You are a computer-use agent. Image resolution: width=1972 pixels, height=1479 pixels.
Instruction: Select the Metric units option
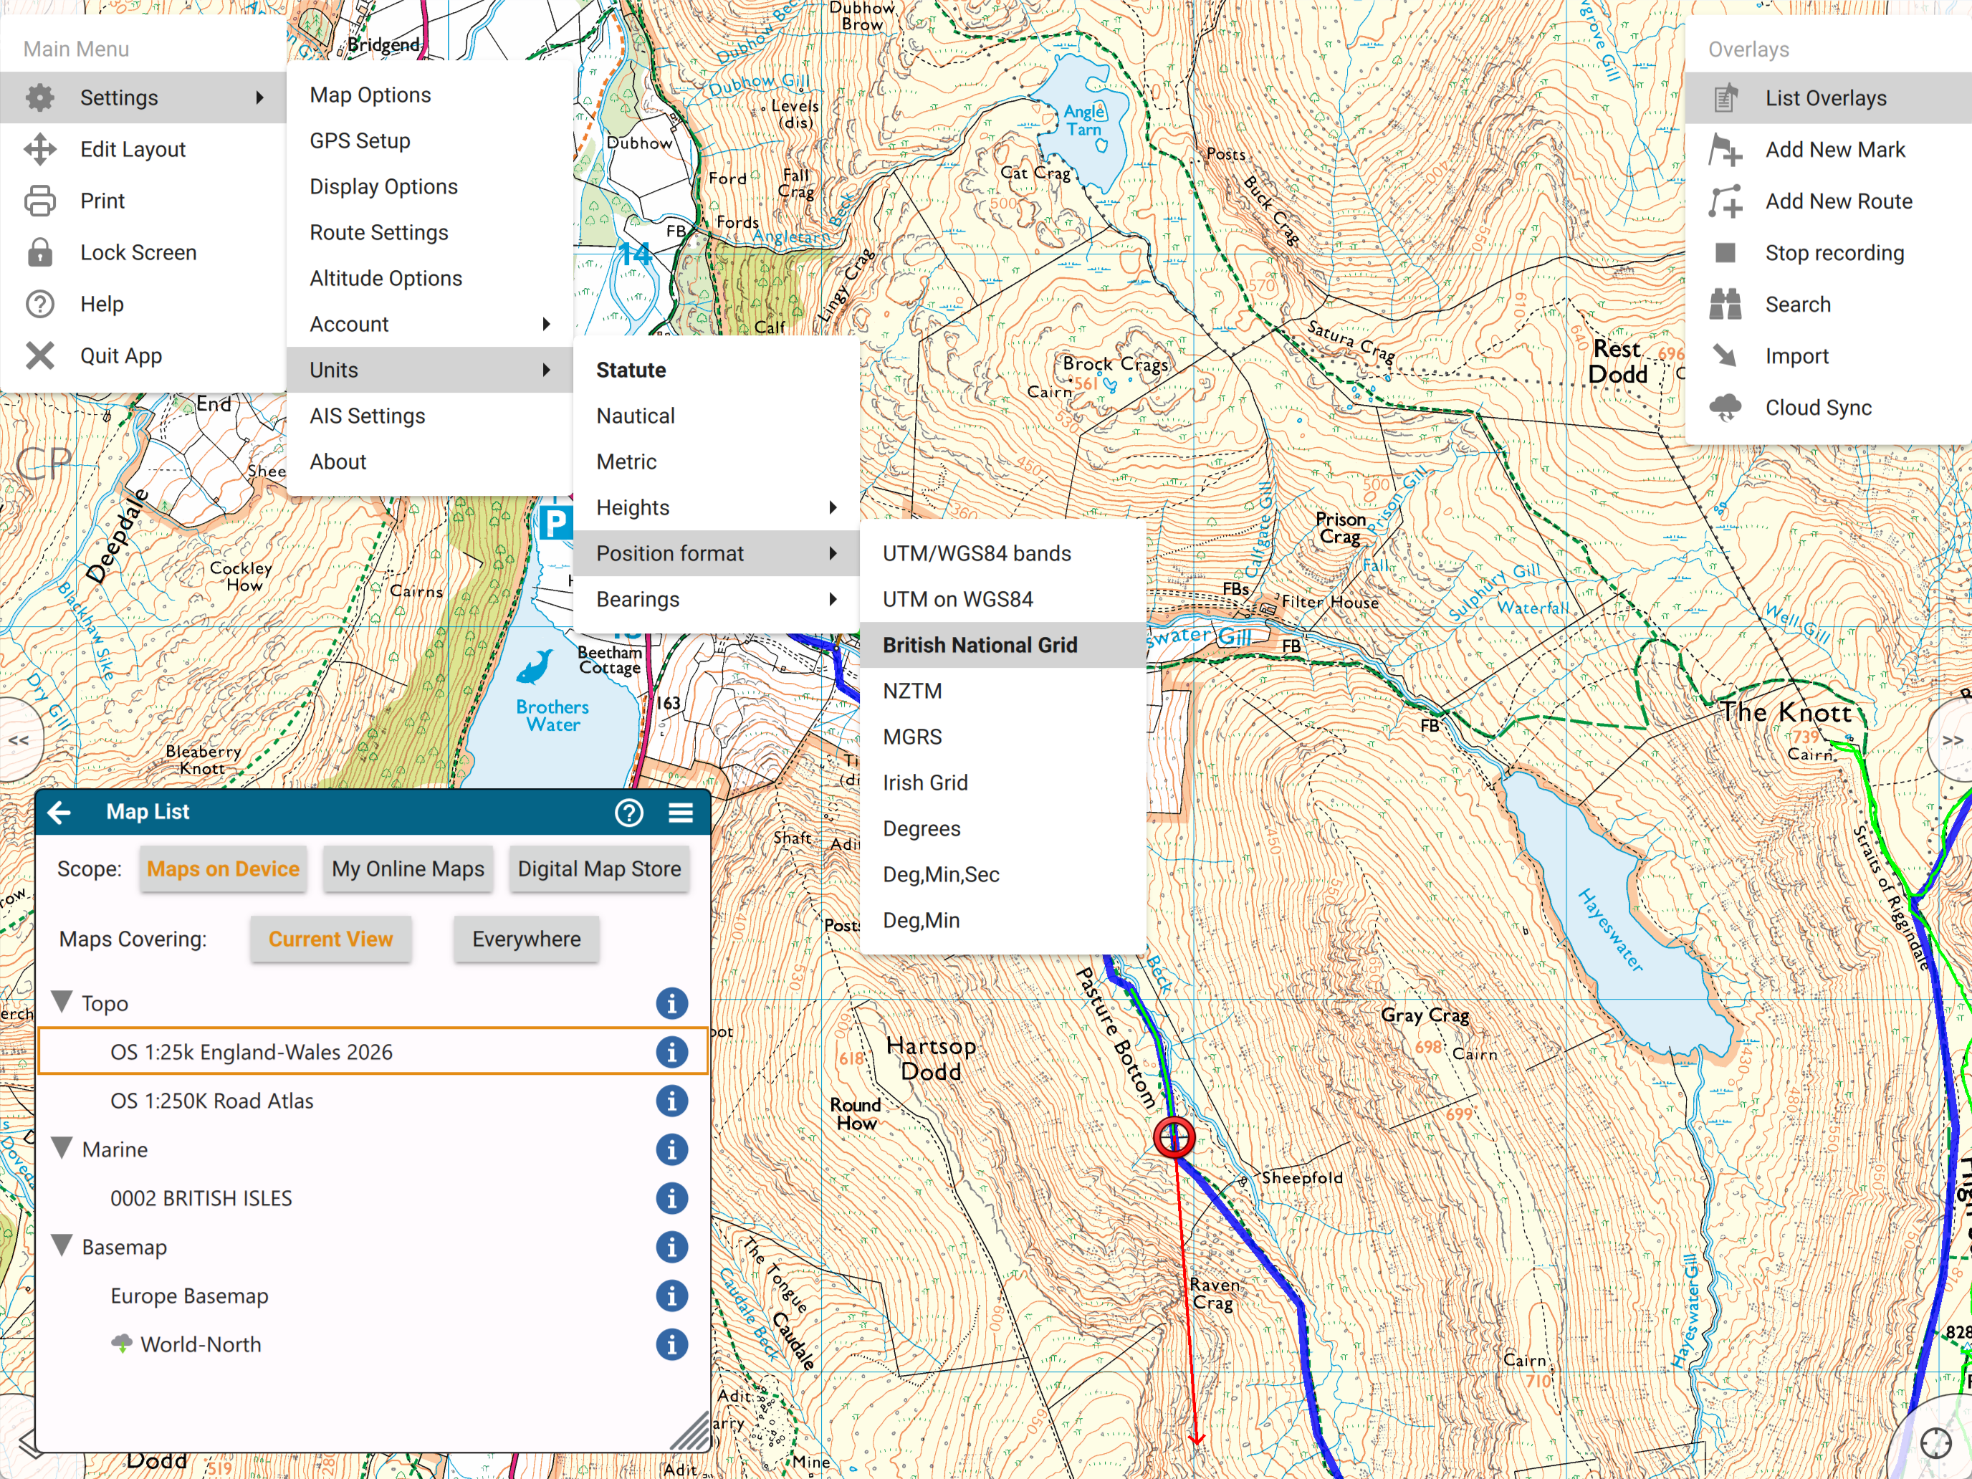click(x=627, y=461)
